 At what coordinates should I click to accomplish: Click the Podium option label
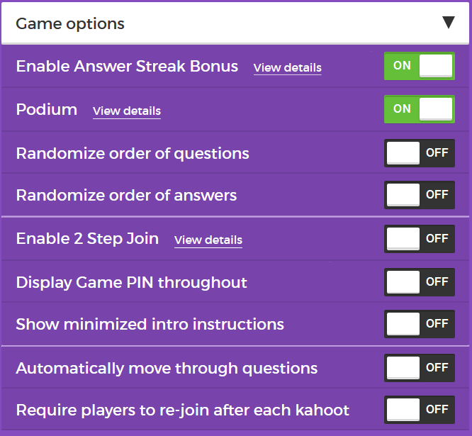47,109
